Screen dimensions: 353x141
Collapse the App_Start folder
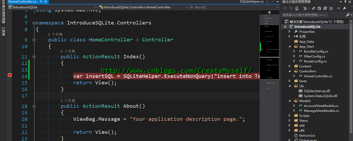point(290,47)
